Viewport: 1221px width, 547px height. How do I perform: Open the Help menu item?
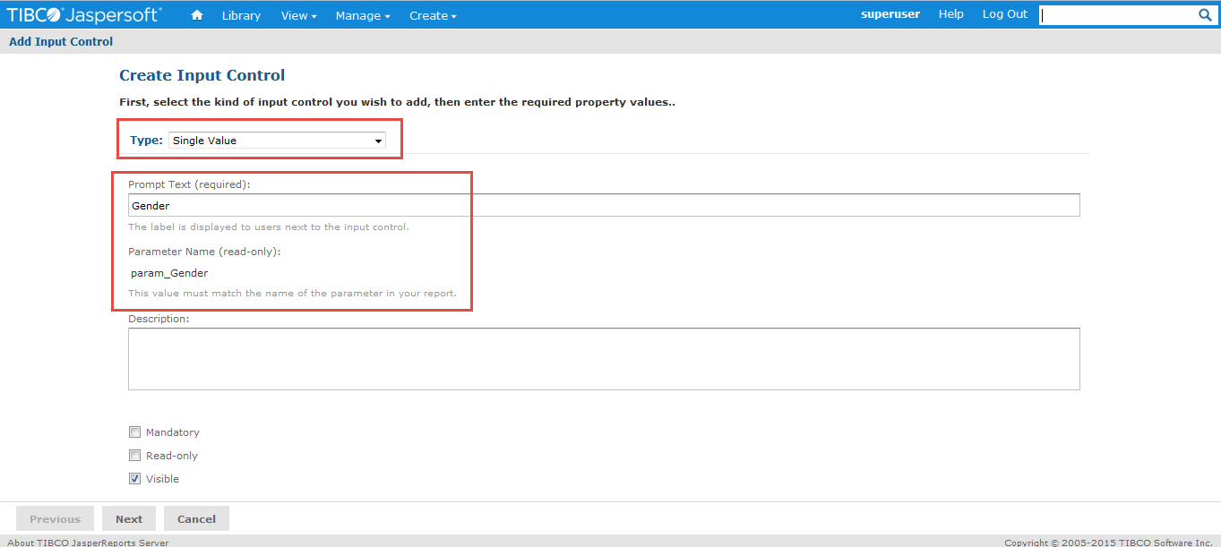(950, 13)
